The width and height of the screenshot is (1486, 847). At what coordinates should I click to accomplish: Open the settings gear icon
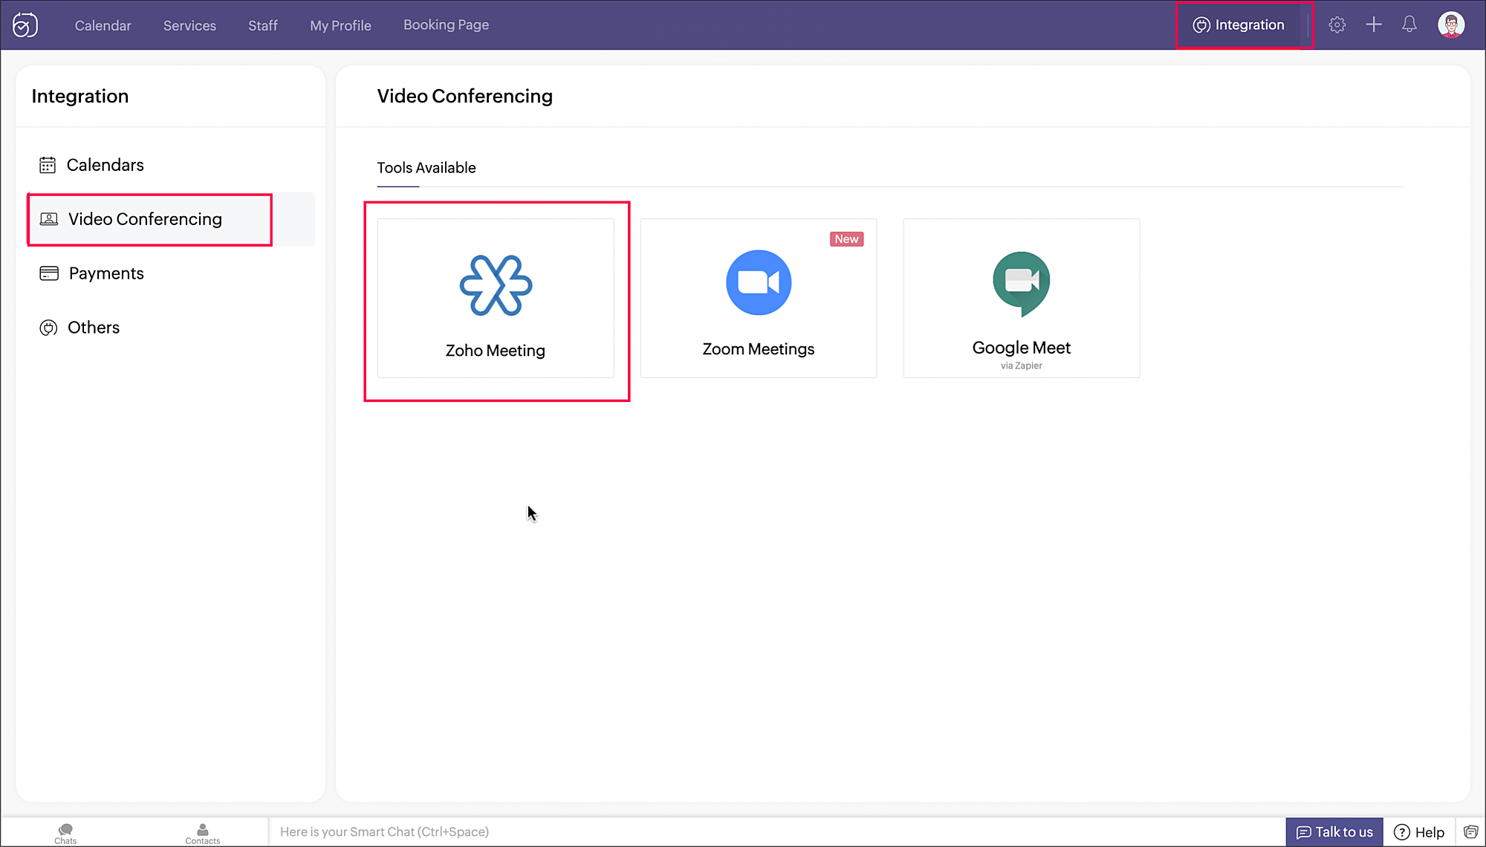[x=1337, y=25]
